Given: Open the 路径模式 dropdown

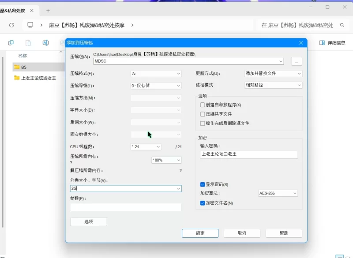Looking at the screenshot, I should click(x=273, y=85).
